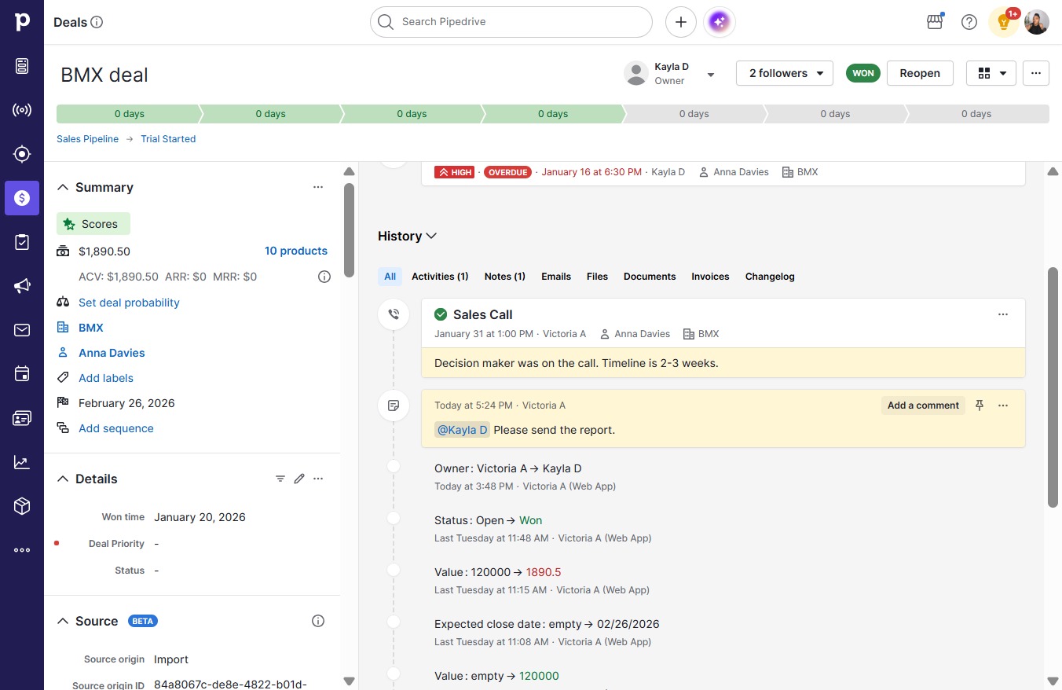Open the Summary section ellipsis menu

coord(318,187)
